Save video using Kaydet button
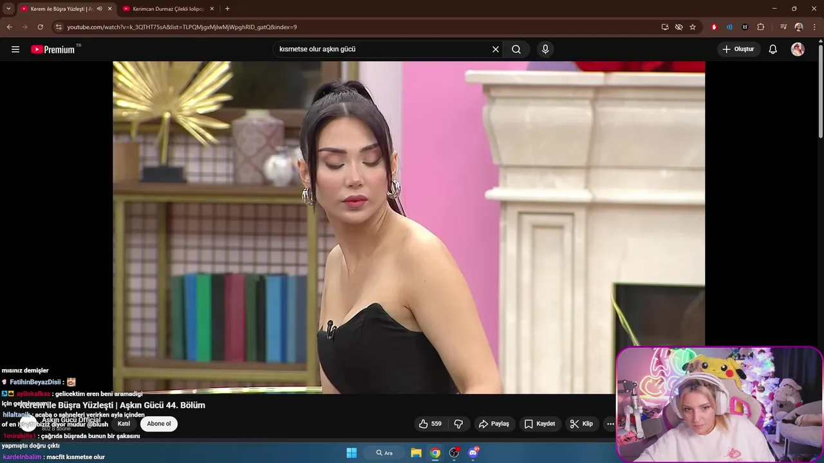The image size is (824, 463). tap(539, 424)
